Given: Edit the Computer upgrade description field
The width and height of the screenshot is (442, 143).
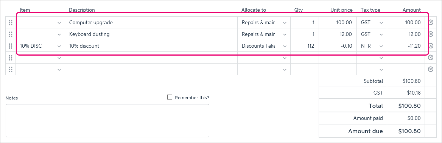Looking at the screenshot, I should pyautogui.click(x=151, y=23).
